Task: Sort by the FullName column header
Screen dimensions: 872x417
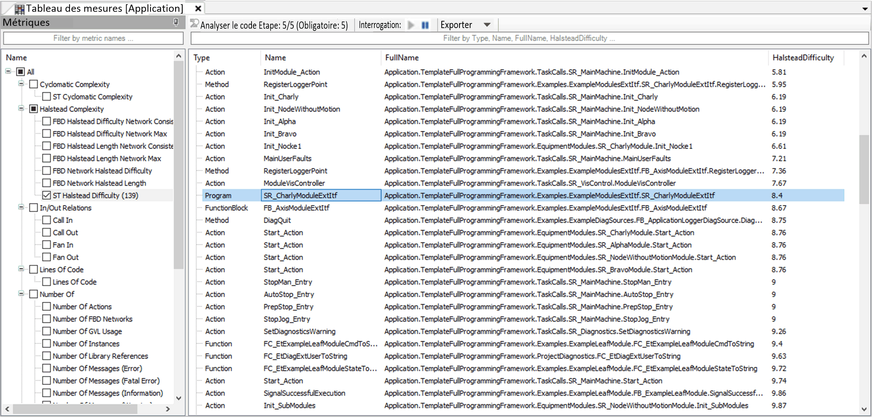Action: 402,58
